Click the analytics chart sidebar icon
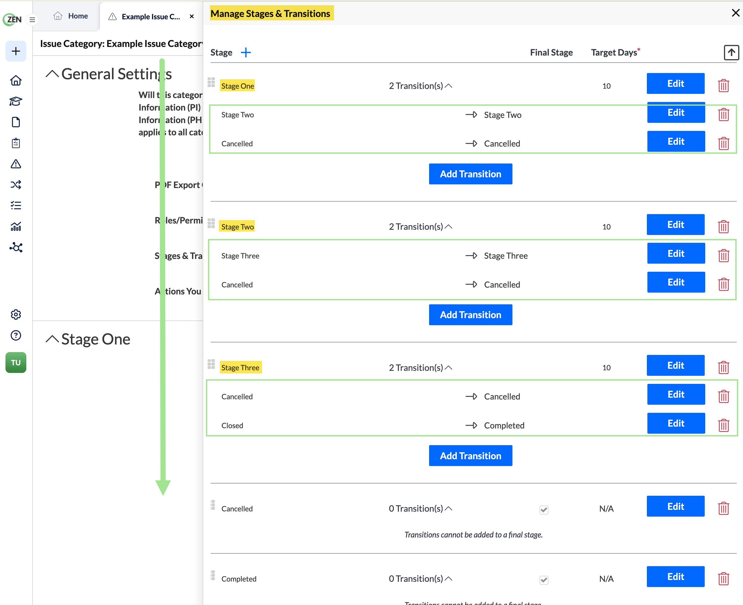 16,227
